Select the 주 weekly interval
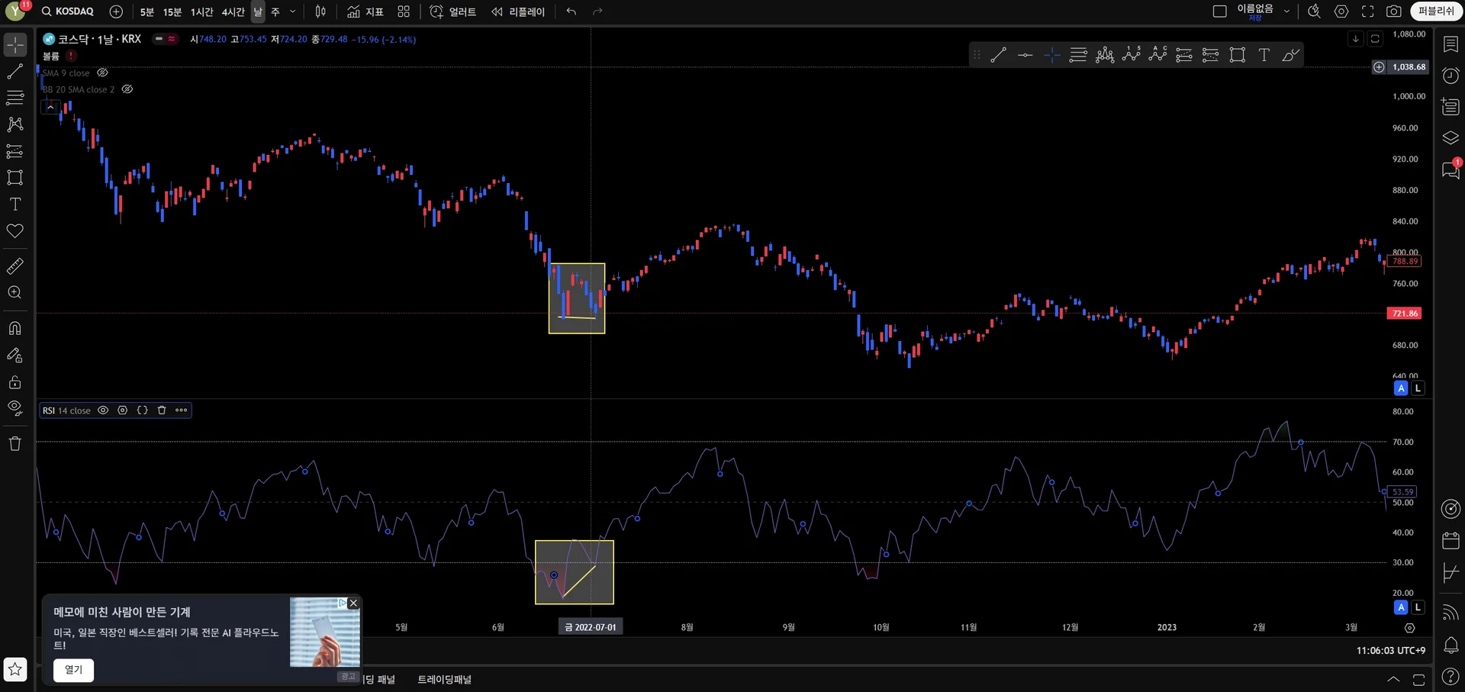The width and height of the screenshot is (1465, 692). 275,11
